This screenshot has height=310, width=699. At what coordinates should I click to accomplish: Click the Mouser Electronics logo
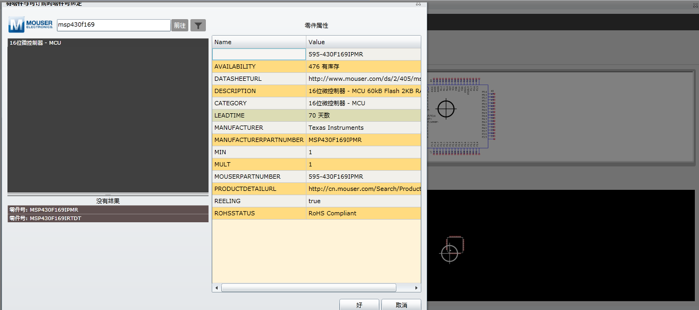(x=31, y=24)
